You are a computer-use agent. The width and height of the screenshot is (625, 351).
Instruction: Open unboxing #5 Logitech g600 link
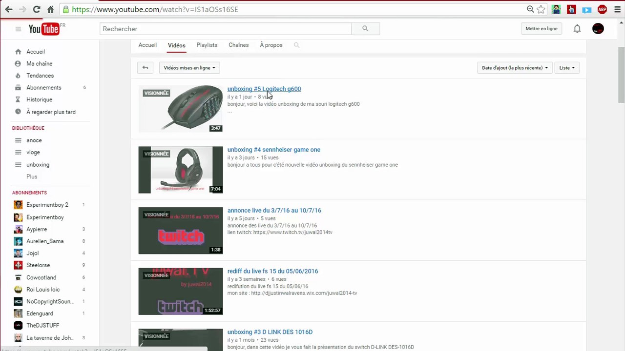pyautogui.click(x=264, y=89)
